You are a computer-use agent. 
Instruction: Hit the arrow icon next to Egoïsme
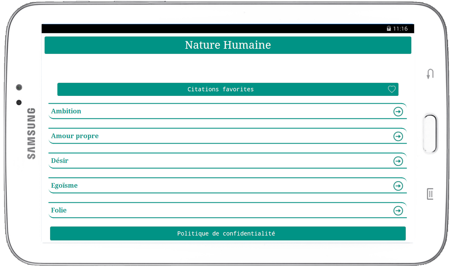pos(398,186)
